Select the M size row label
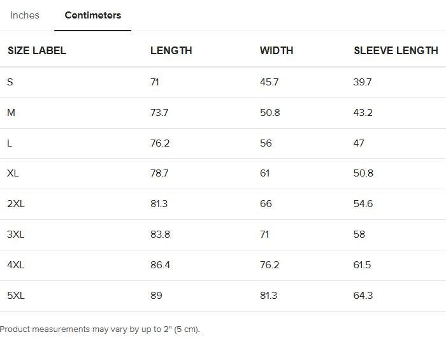The height and width of the screenshot is (346, 446). pyautogui.click(x=11, y=113)
